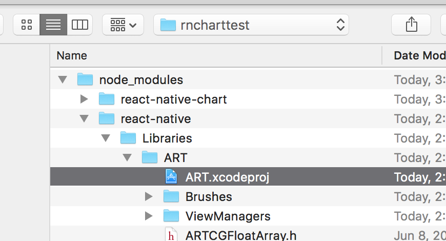Click the ART.xcodeproj Xcode project icon

(171, 177)
